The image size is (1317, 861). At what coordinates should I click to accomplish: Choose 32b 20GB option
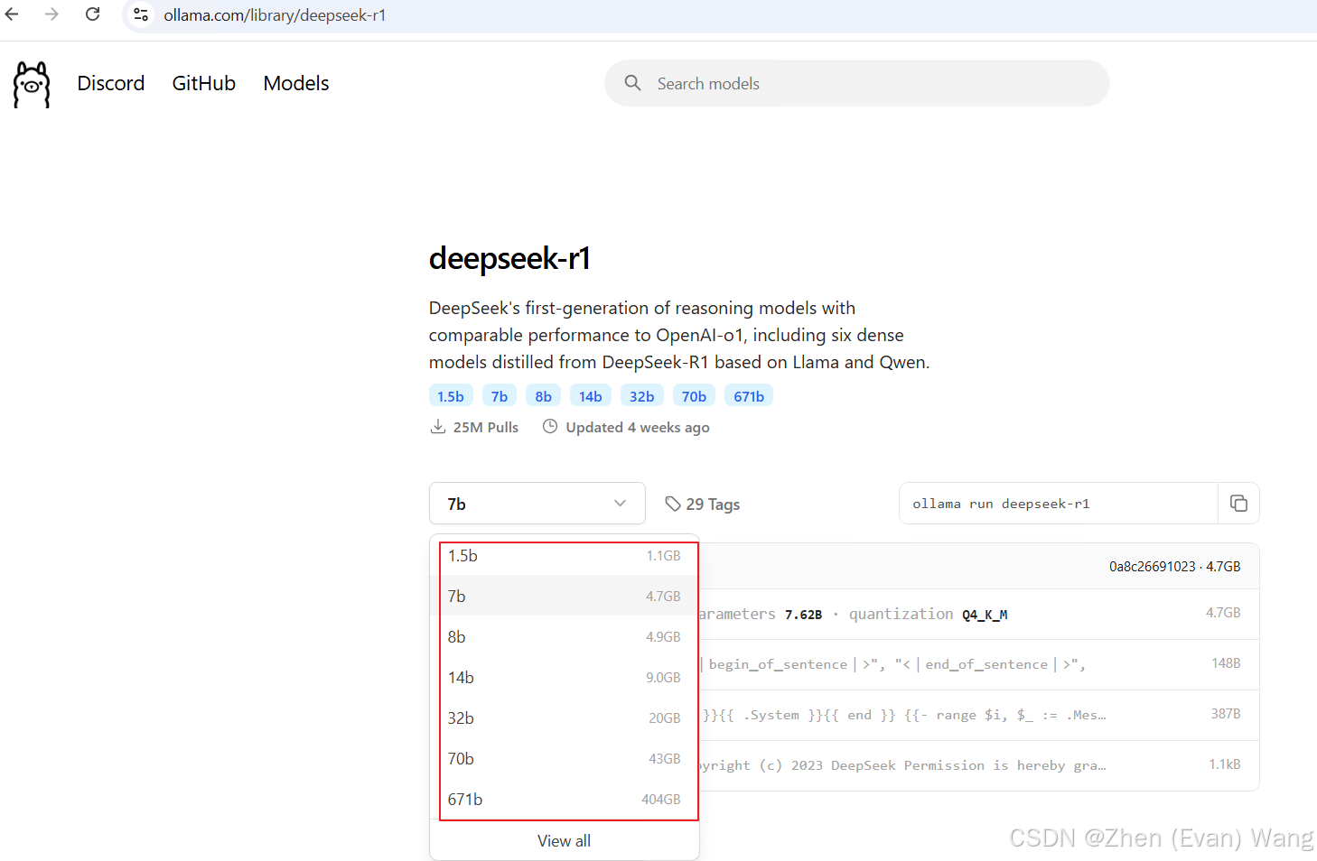tap(565, 717)
